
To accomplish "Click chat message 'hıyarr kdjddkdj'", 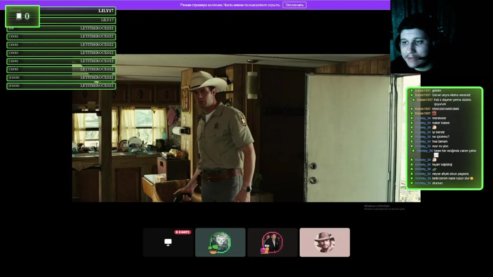I will point(442,164).
